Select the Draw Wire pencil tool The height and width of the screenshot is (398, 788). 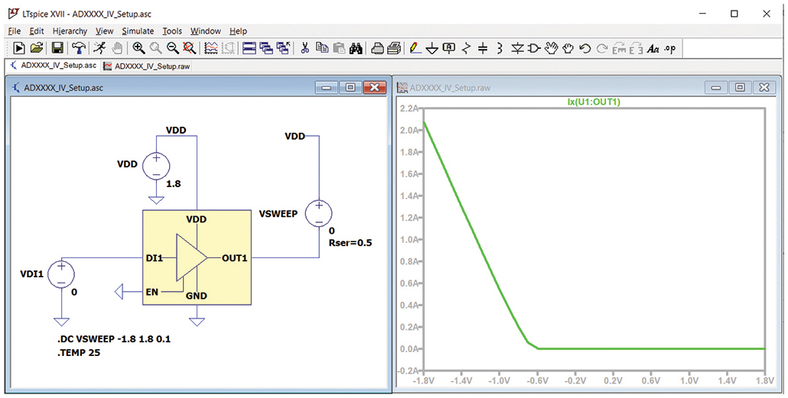tap(415, 48)
